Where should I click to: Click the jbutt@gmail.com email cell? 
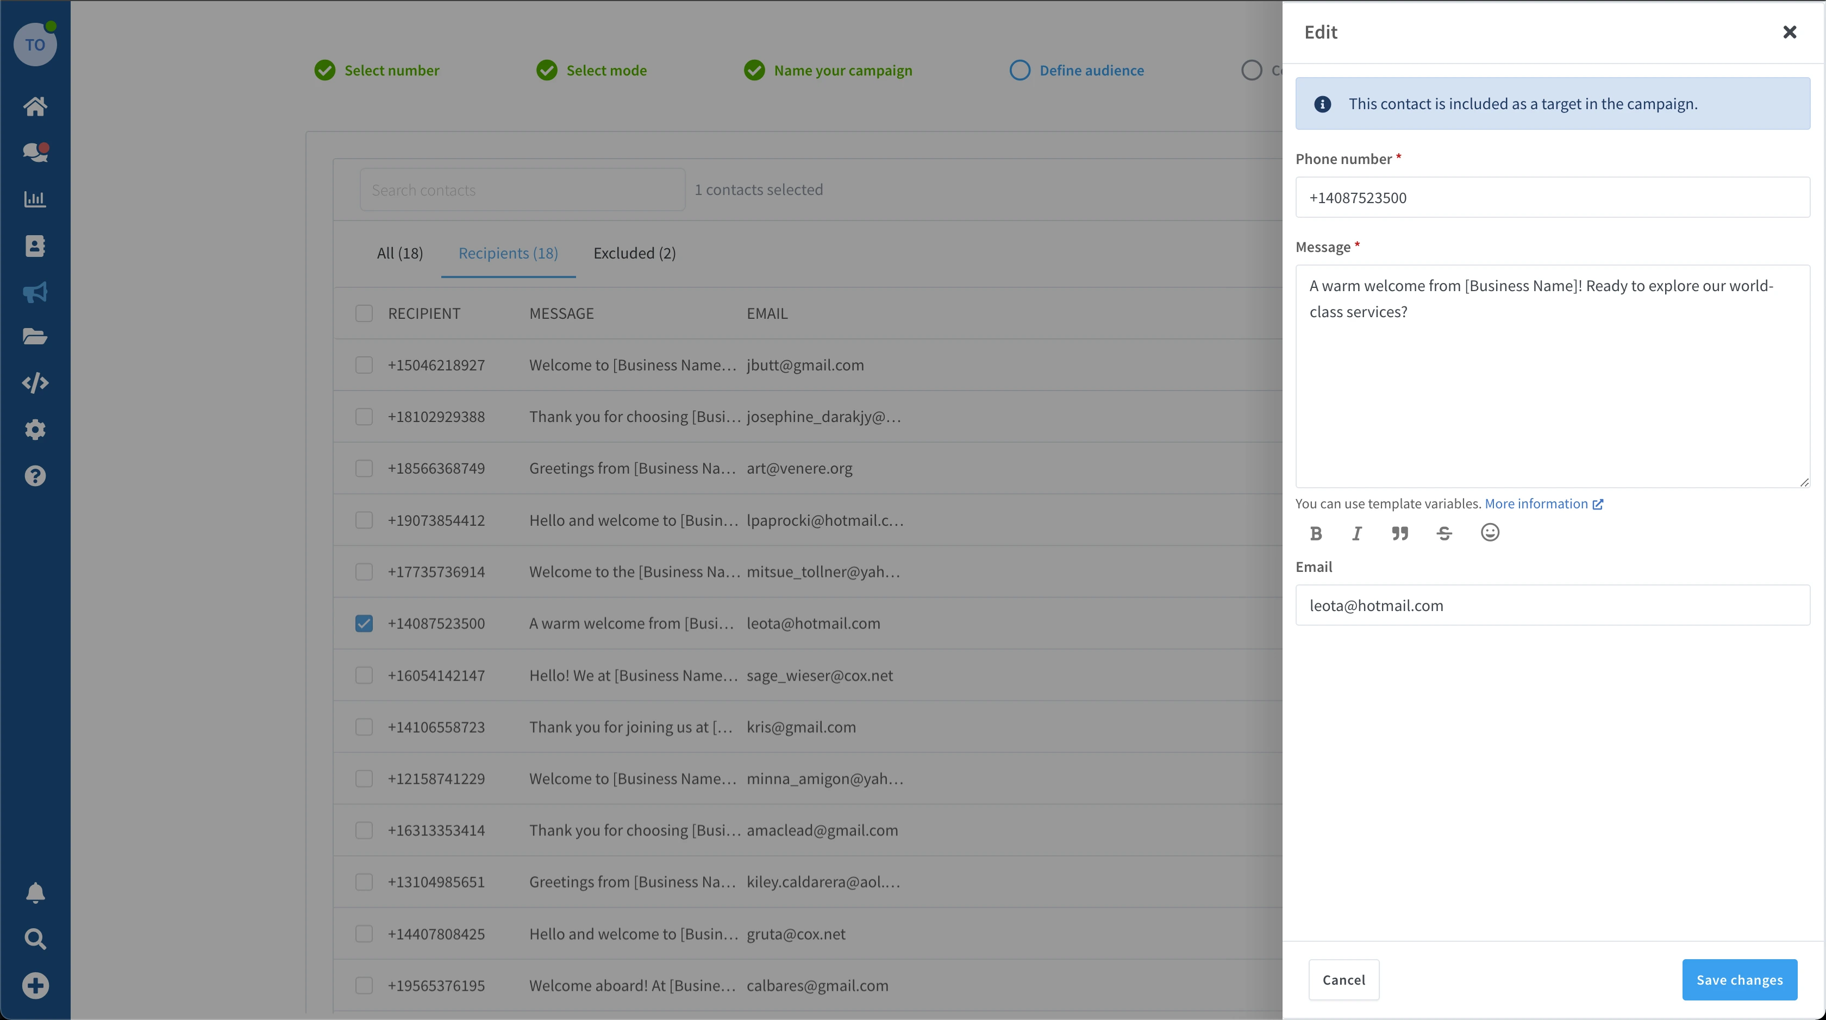pyautogui.click(x=805, y=365)
